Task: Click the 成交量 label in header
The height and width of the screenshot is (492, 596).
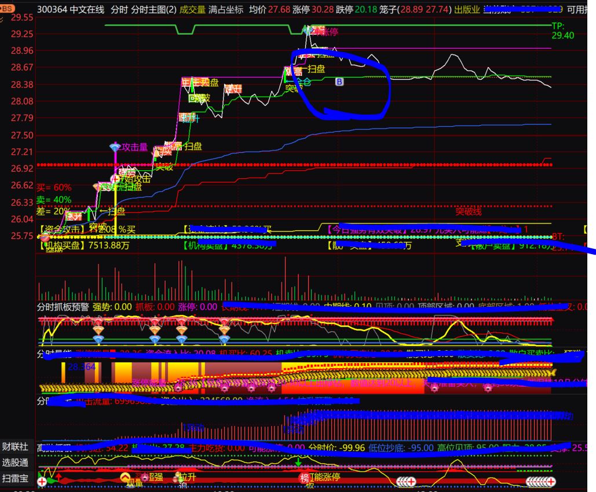Action: point(192,9)
